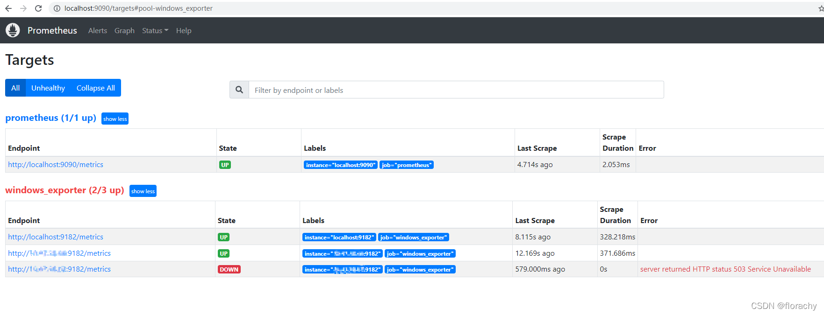Click the Prometheus flame logo icon

(13, 30)
